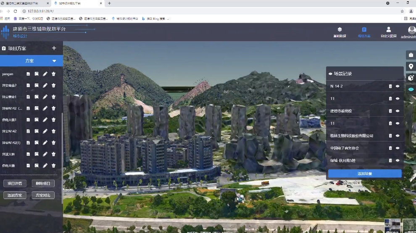Viewport: 416px width, 233px height.
Task: Delete the 中国电子商务协会 scene record
Action: (390, 148)
